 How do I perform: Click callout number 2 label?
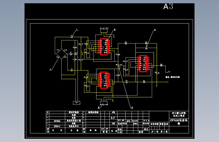click(x=77, y=30)
